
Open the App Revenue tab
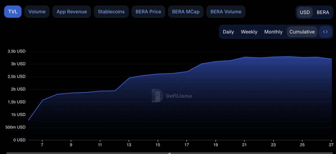[72, 12]
